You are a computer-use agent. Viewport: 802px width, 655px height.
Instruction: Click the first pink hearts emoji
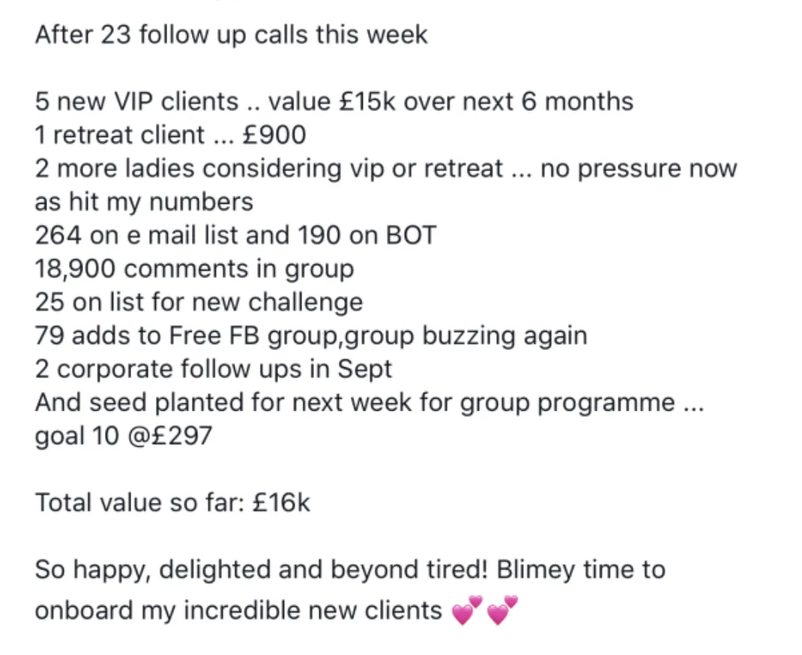pyautogui.click(x=467, y=610)
